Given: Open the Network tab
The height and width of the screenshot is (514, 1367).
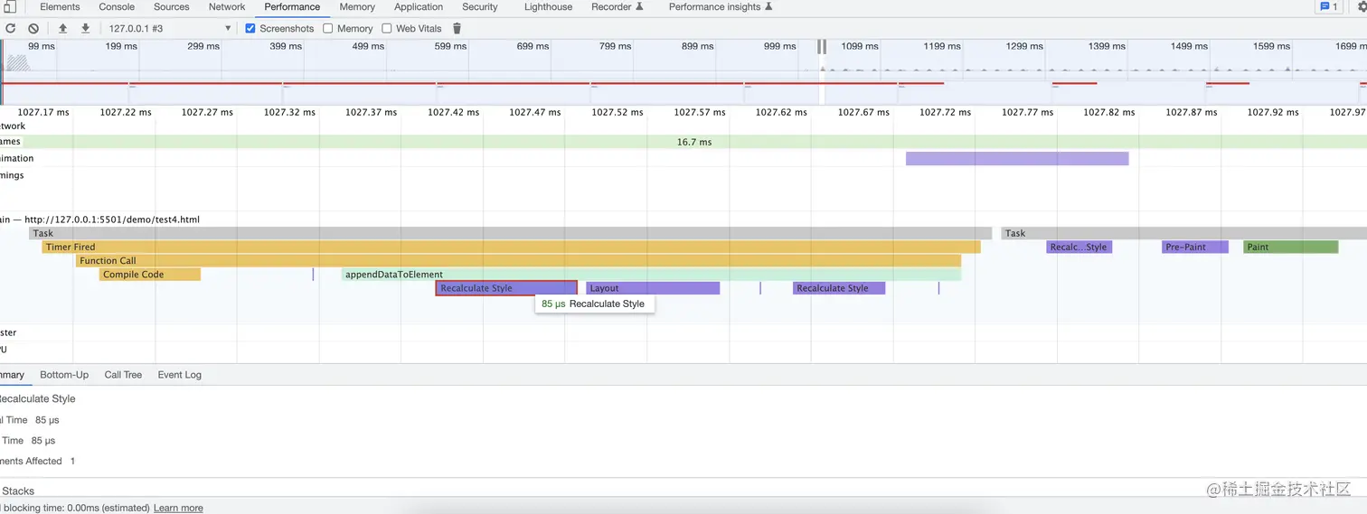Looking at the screenshot, I should (x=227, y=6).
